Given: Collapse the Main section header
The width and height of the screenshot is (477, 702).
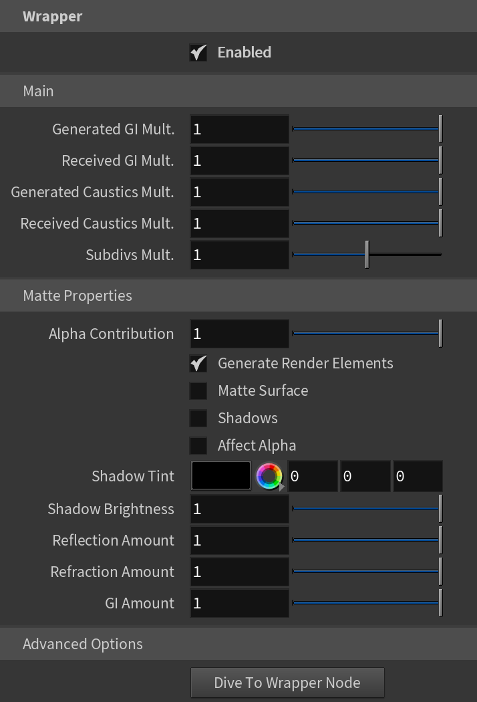Looking at the screenshot, I should pos(238,91).
